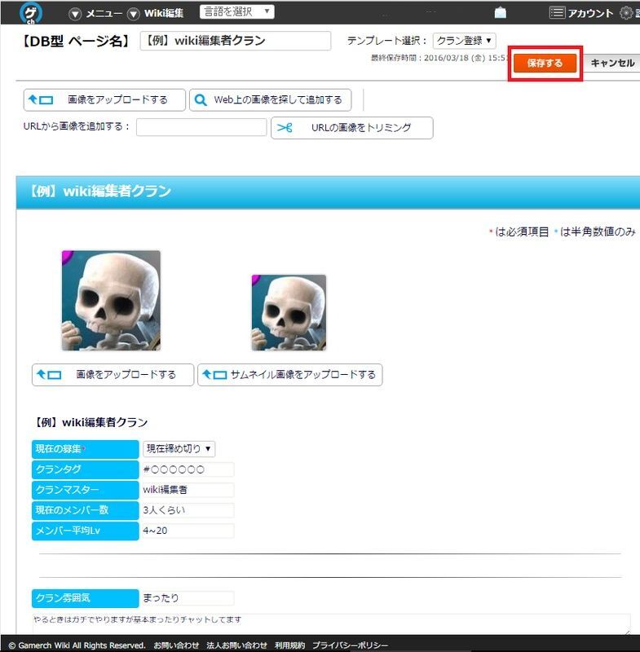Click the URLの画像をトリミング scissors button
This screenshot has height=652, width=640.
pos(351,128)
